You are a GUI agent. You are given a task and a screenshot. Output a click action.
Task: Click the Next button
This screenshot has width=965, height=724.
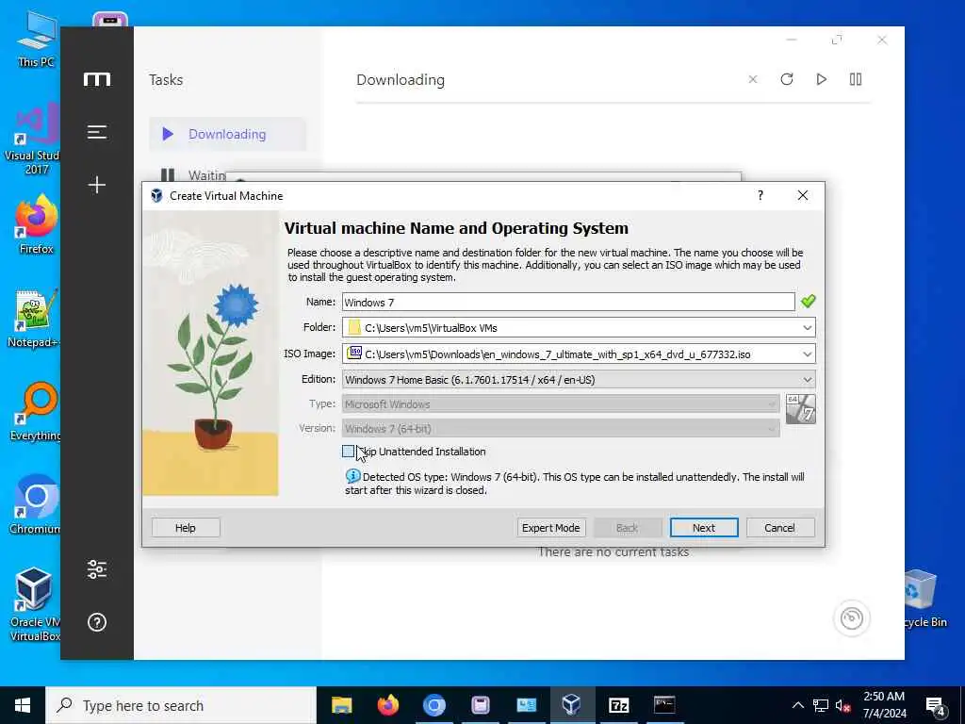[x=703, y=528]
